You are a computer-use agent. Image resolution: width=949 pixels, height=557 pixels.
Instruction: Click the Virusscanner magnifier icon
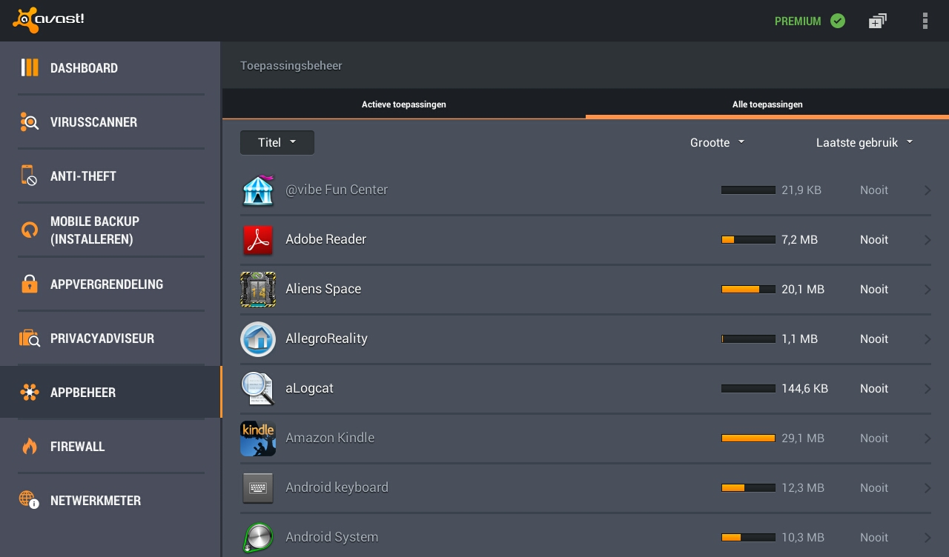[x=30, y=121]
